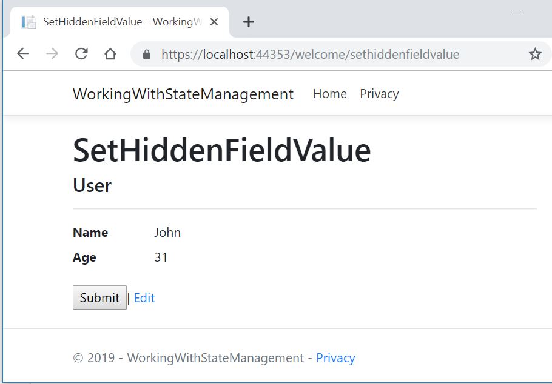Click the Name value John
Image resolution: width=552 pixels, height=384 pixels.
(167, 233)
